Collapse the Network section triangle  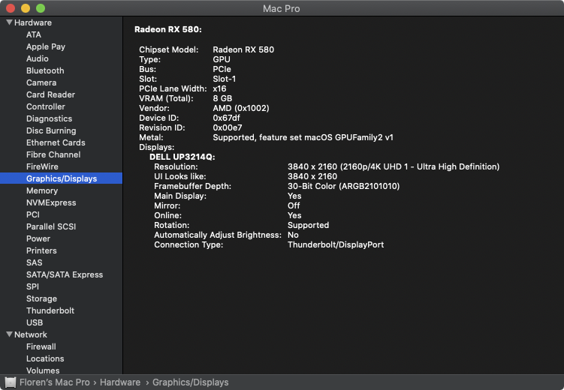click(x=10, y=334)
